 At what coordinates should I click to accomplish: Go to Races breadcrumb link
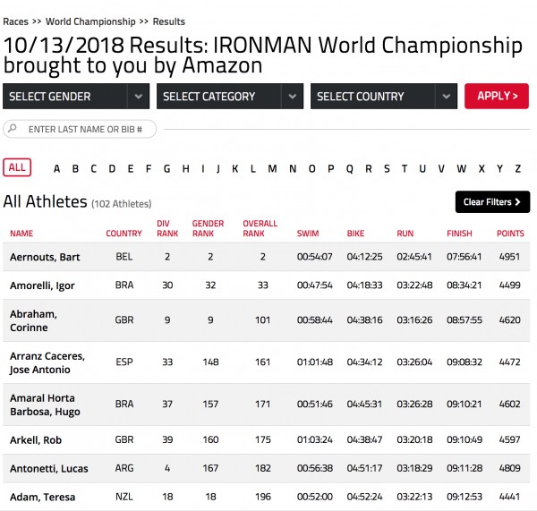[15, 21]
